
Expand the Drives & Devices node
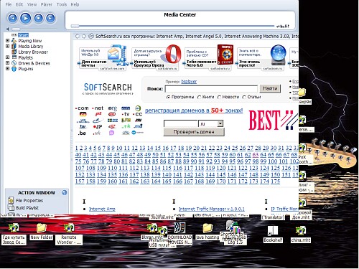click(7, 63)
